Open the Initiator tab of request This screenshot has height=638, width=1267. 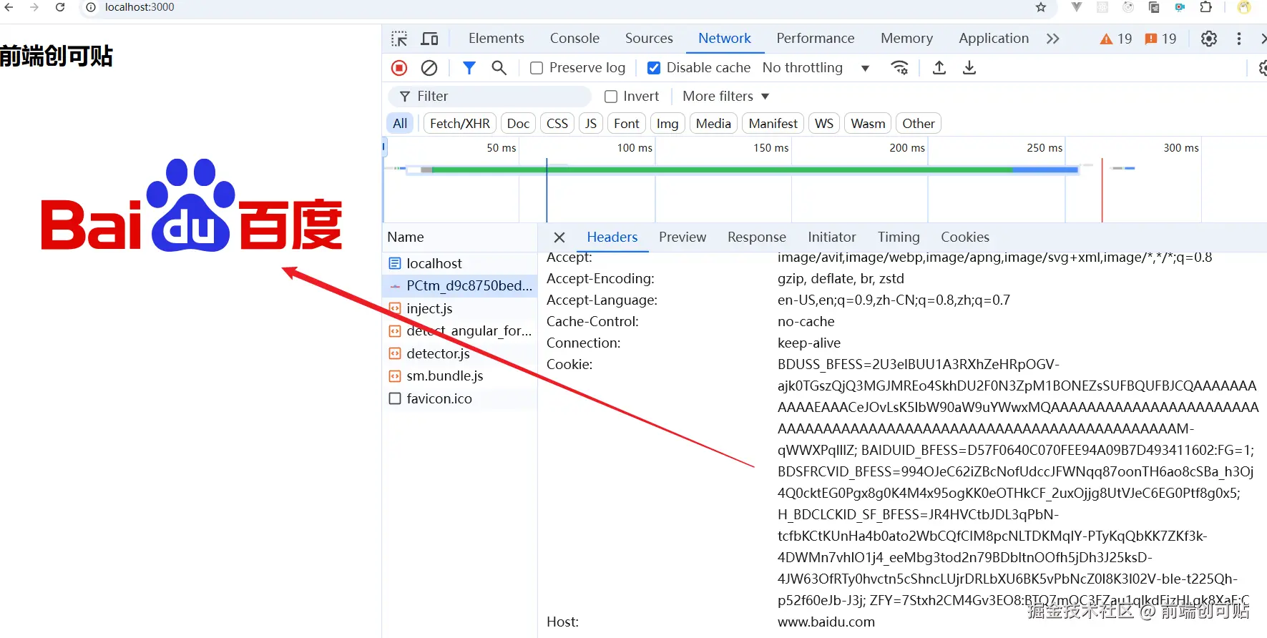[x=832, y=237]
